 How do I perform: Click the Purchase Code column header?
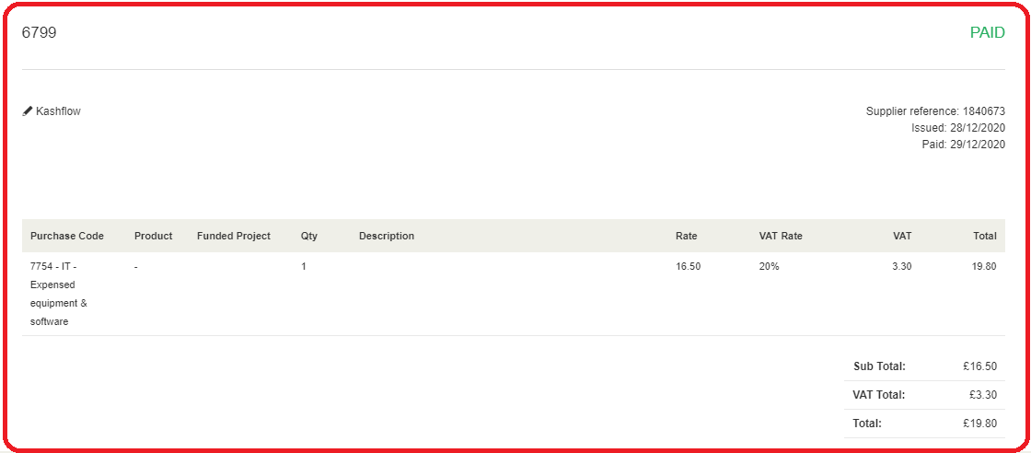click(67, 236)
